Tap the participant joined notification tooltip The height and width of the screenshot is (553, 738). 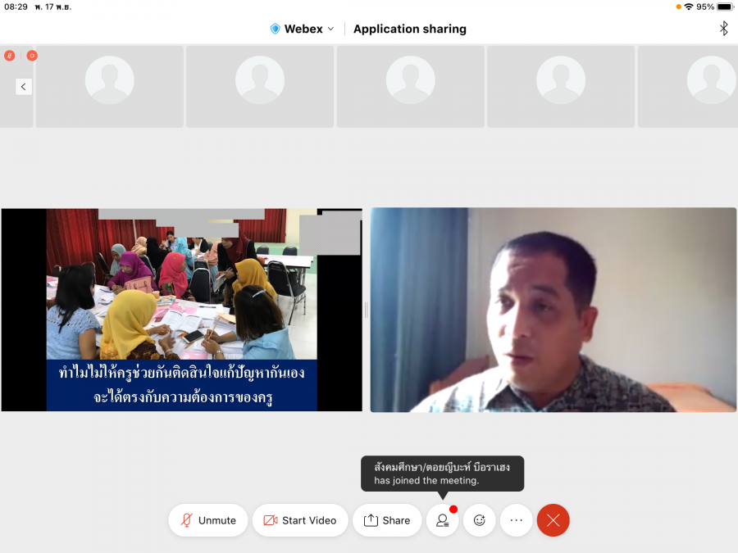pyautogui.click(x=442, y=474)
